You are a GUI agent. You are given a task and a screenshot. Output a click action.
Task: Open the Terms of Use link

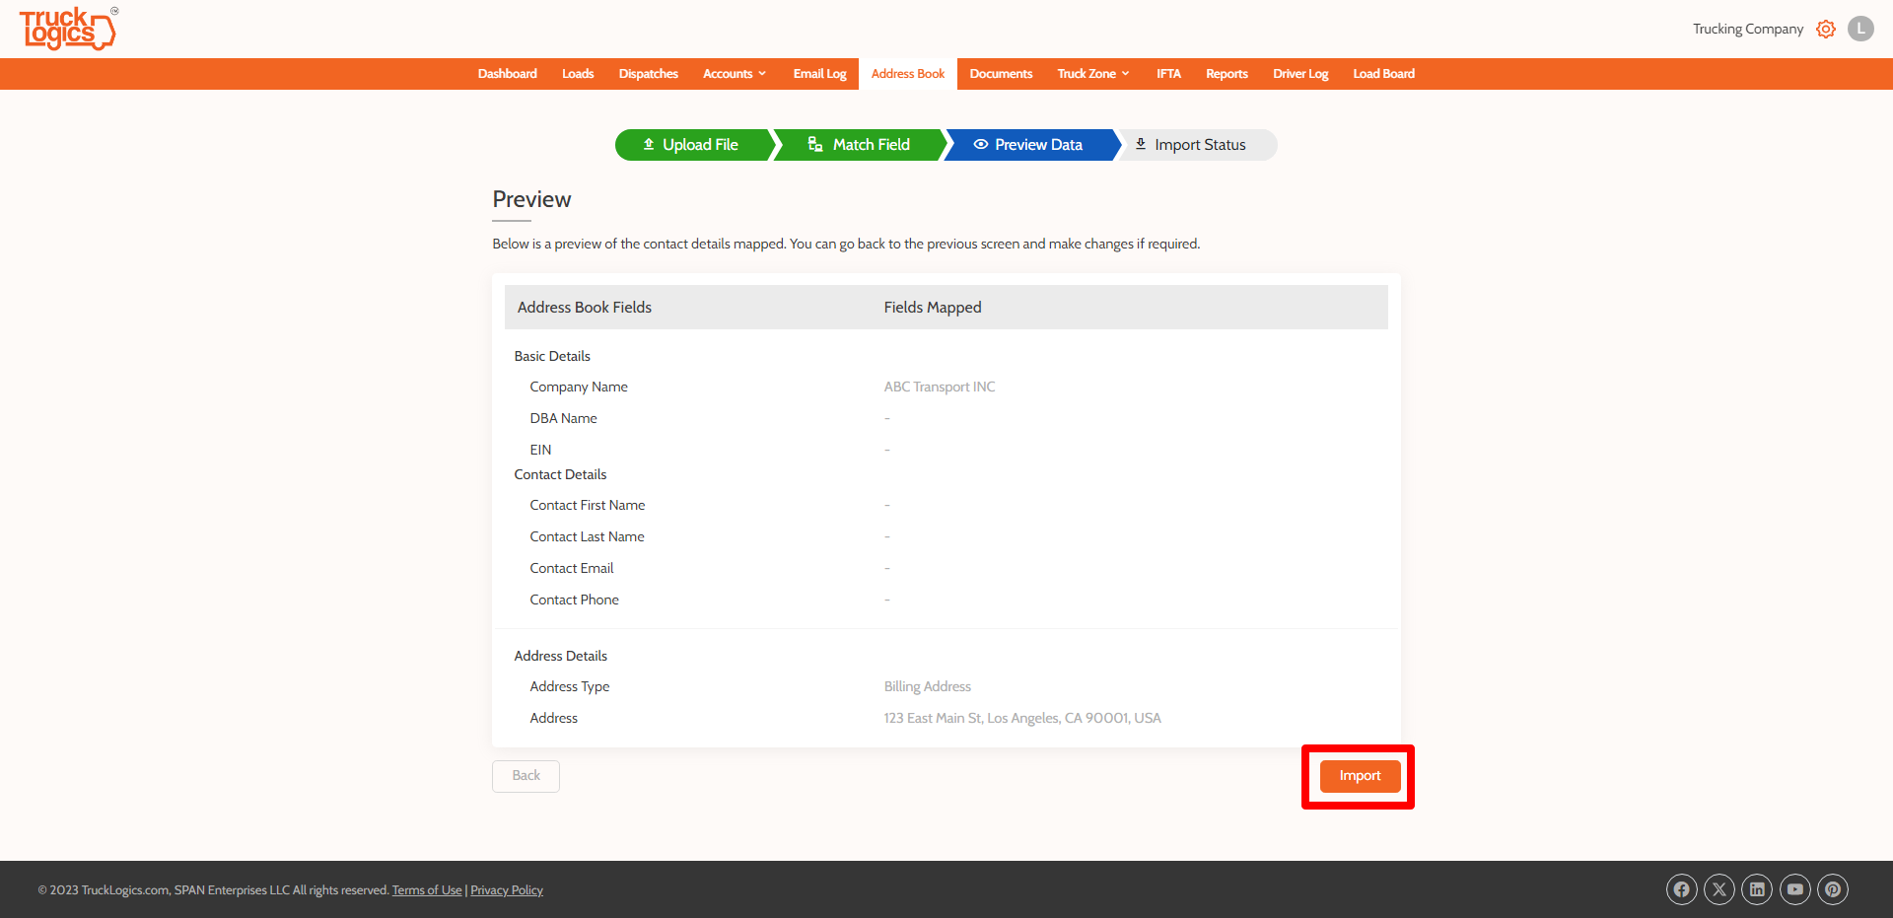point(426,889)
